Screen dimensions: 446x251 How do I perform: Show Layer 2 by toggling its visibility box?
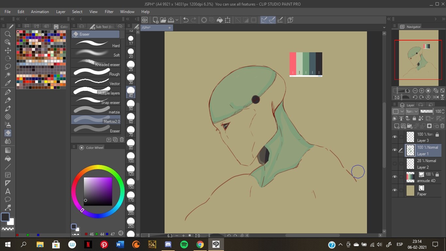point(395,164)
